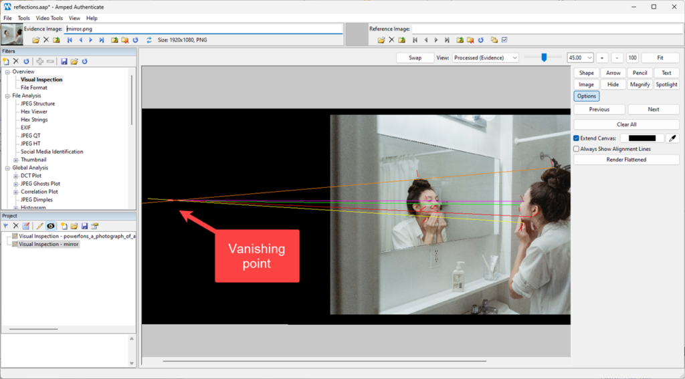
Task: Go to next evidence image arrow
Action: pyautogui.click(x=91, y=39)
